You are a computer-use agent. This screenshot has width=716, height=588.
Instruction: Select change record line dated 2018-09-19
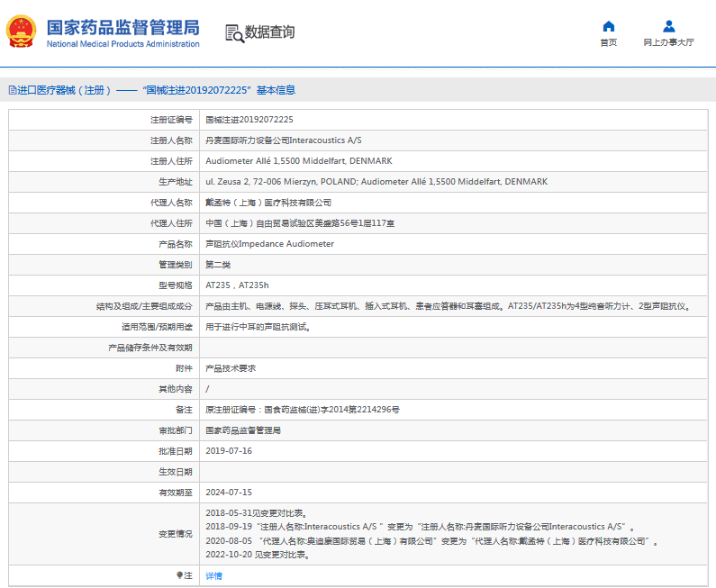click(x=420, y=527)
